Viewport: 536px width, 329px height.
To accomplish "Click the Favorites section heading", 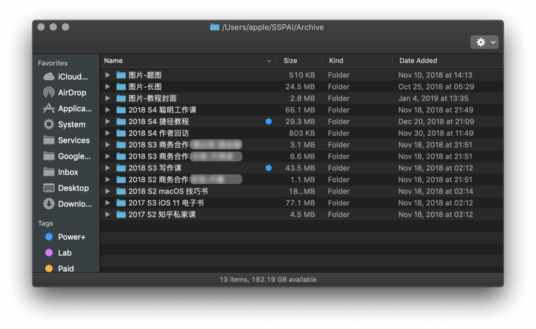I will 53,63.
